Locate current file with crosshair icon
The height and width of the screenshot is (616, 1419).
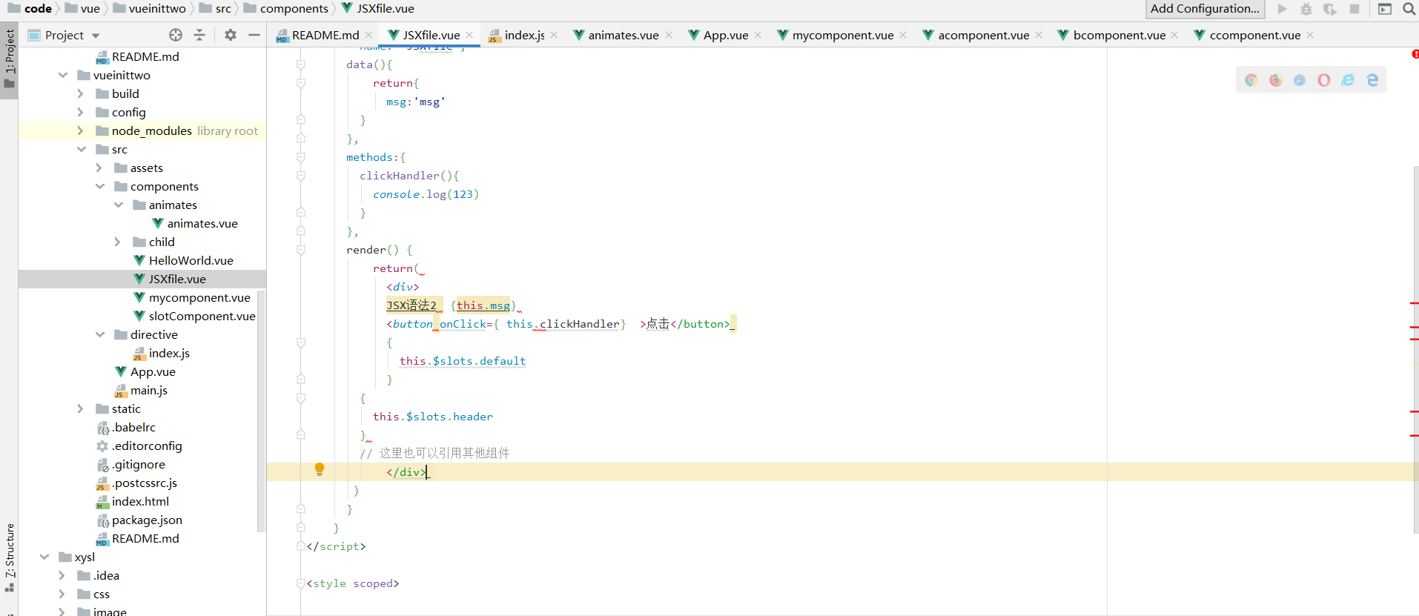pyautogui.click(x=176, y=35)
